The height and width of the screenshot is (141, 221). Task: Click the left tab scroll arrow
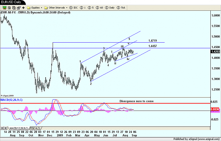coord(2,128)
